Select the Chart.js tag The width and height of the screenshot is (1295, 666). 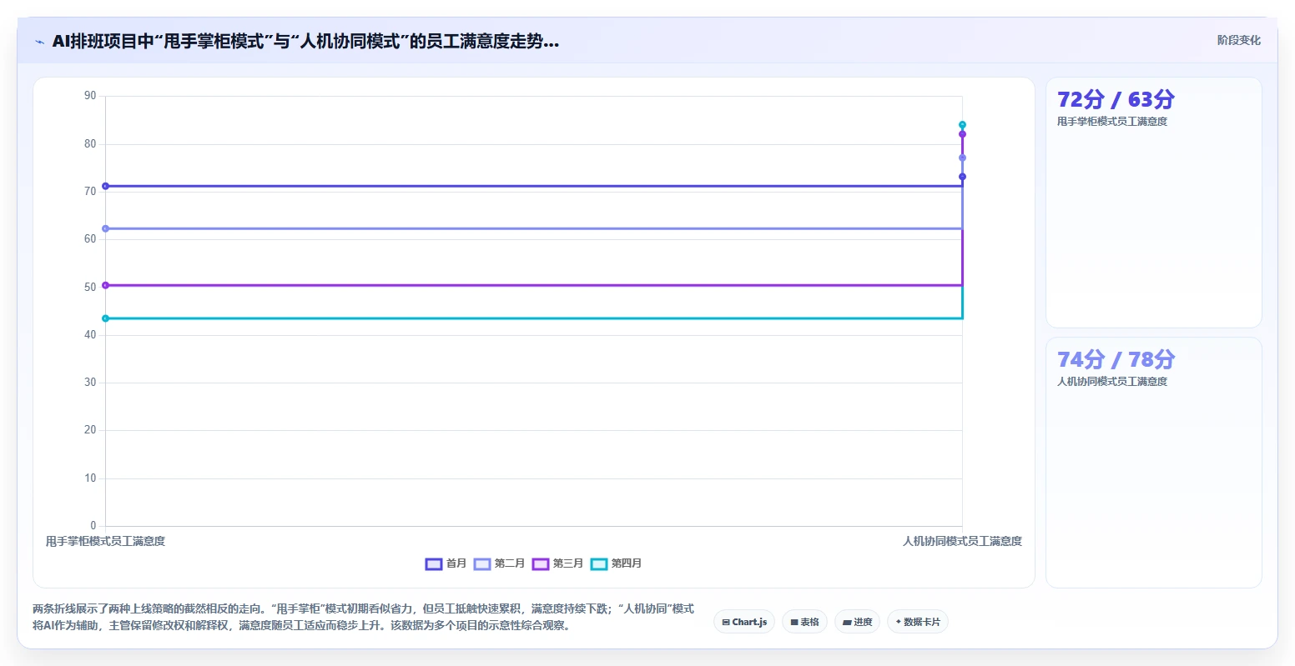[744, 622]
